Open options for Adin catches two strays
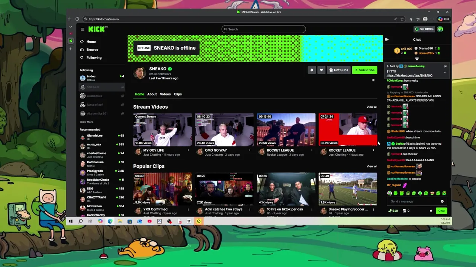The width and height of the screenshot is (476, 267). [250, 210]
